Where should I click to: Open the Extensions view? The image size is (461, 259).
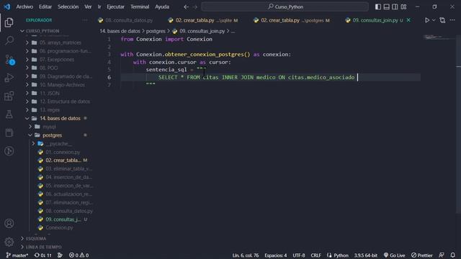point(9,96)
